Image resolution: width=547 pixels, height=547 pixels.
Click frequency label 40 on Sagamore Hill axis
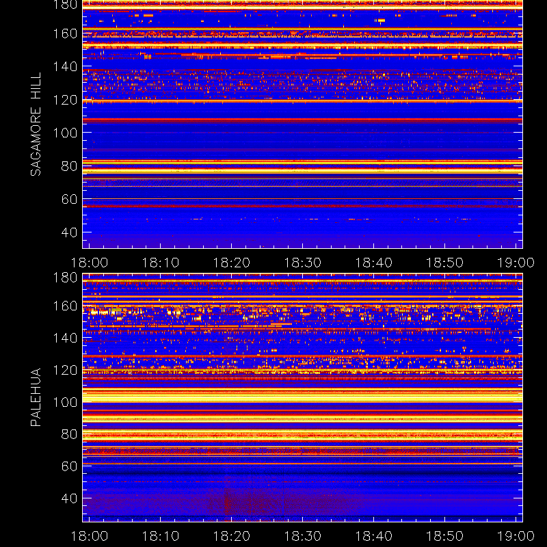pos(69,232)
